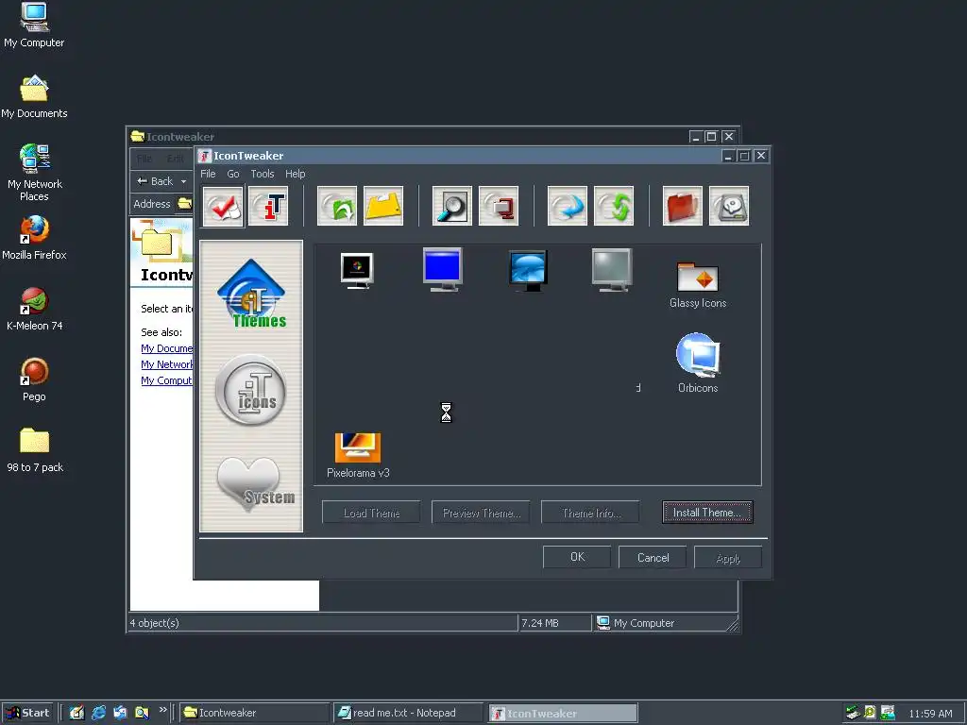Click the Cancel button

point(653,557)
